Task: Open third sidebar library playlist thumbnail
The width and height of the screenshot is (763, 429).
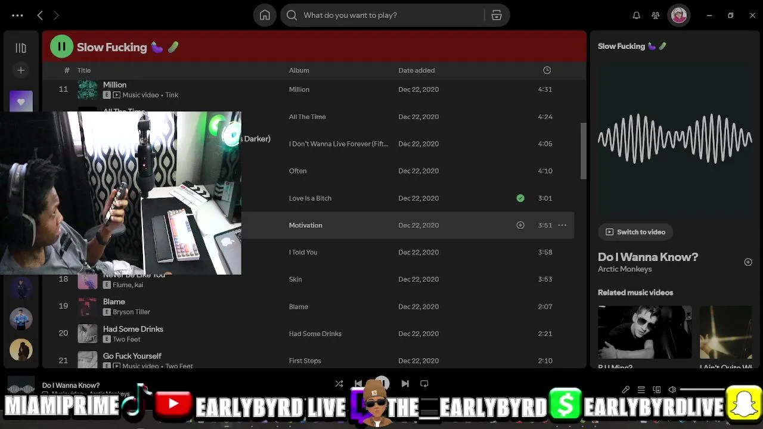Action: point(21,319)
